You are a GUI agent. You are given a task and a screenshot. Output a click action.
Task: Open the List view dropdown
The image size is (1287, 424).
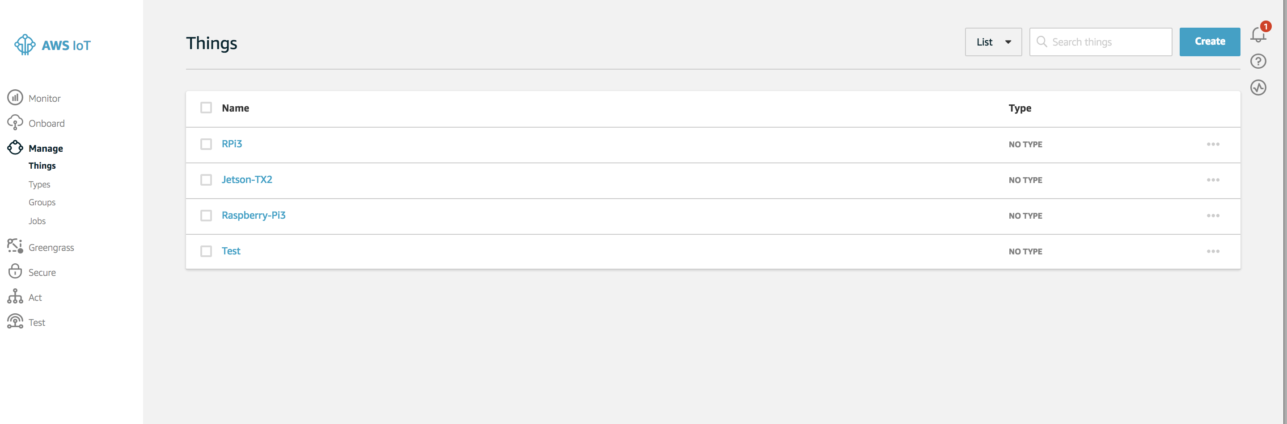993,42
